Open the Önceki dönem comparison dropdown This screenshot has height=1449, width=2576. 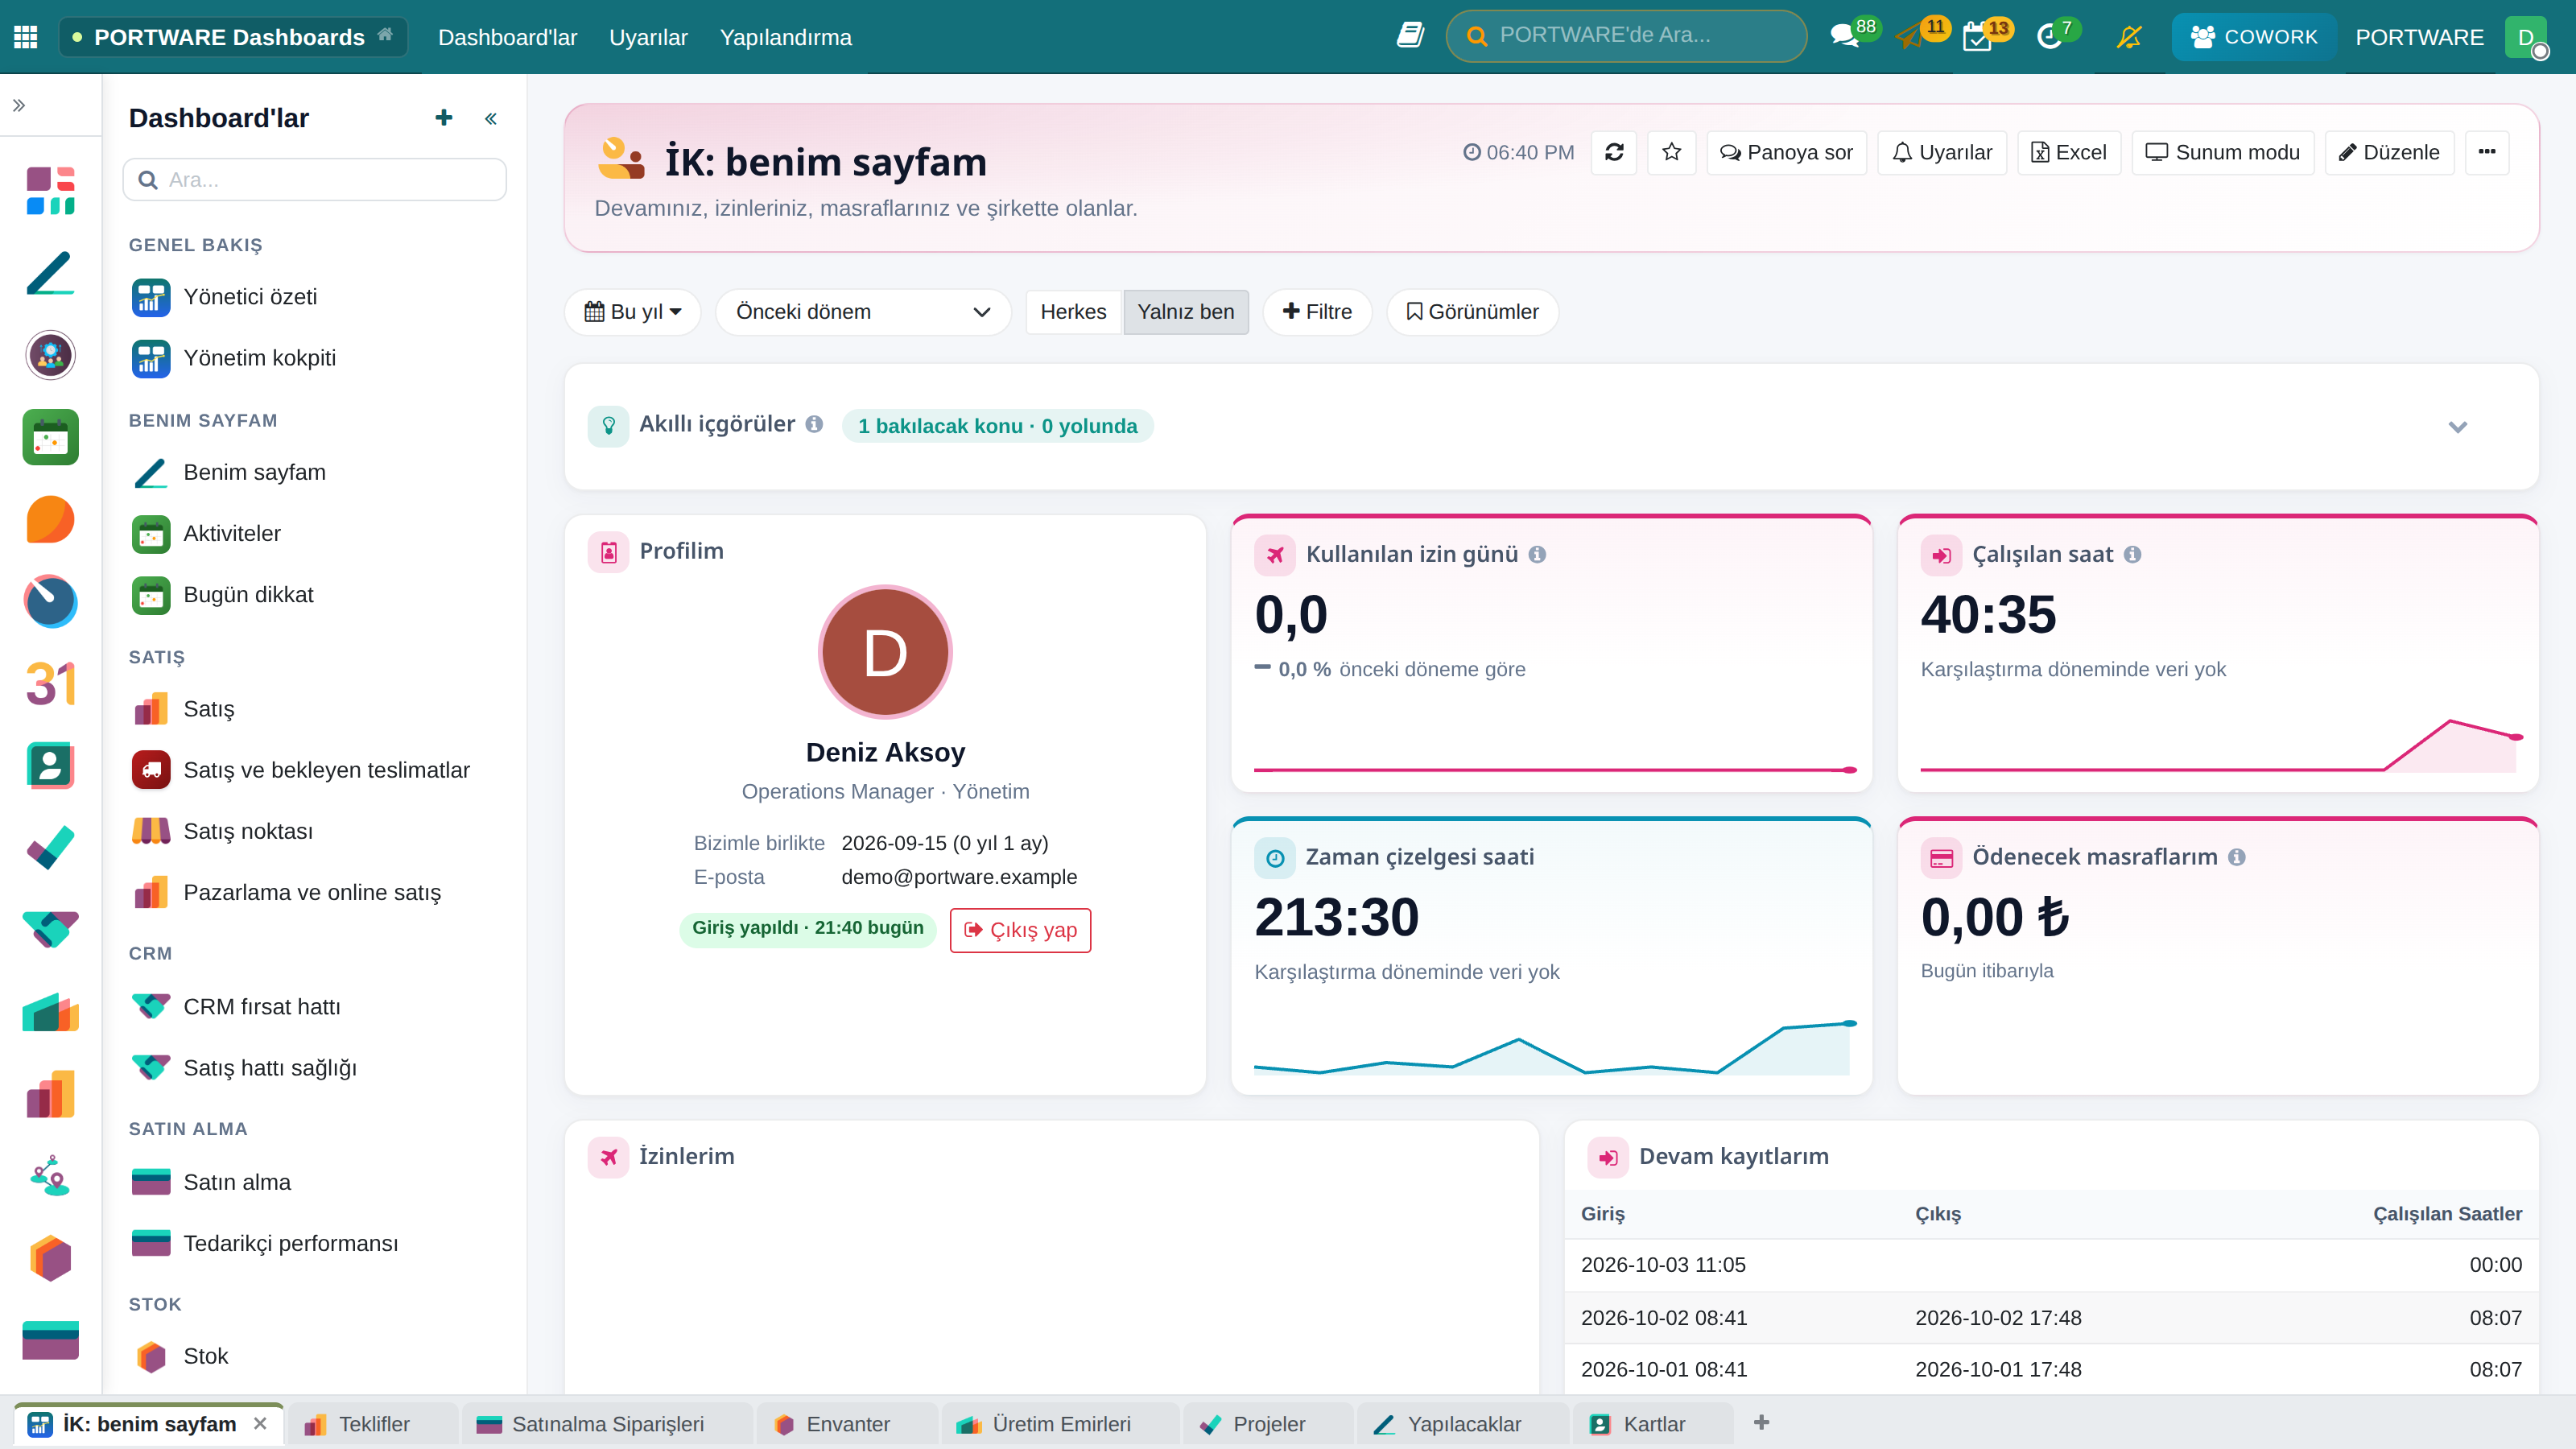pyautogui.click(x=862, y=312)
